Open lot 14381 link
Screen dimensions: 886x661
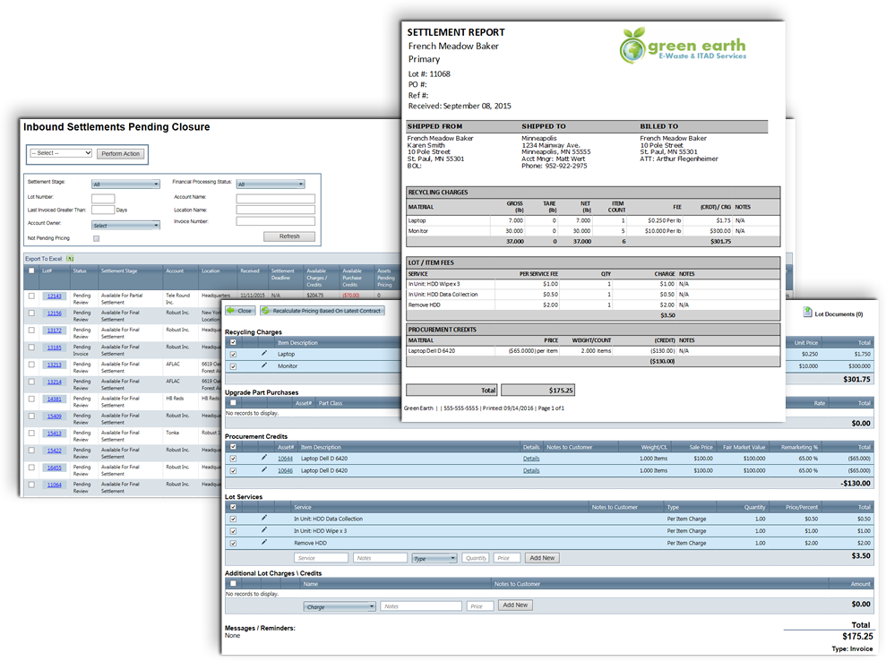pyautogui.click(x=55, y=399)
